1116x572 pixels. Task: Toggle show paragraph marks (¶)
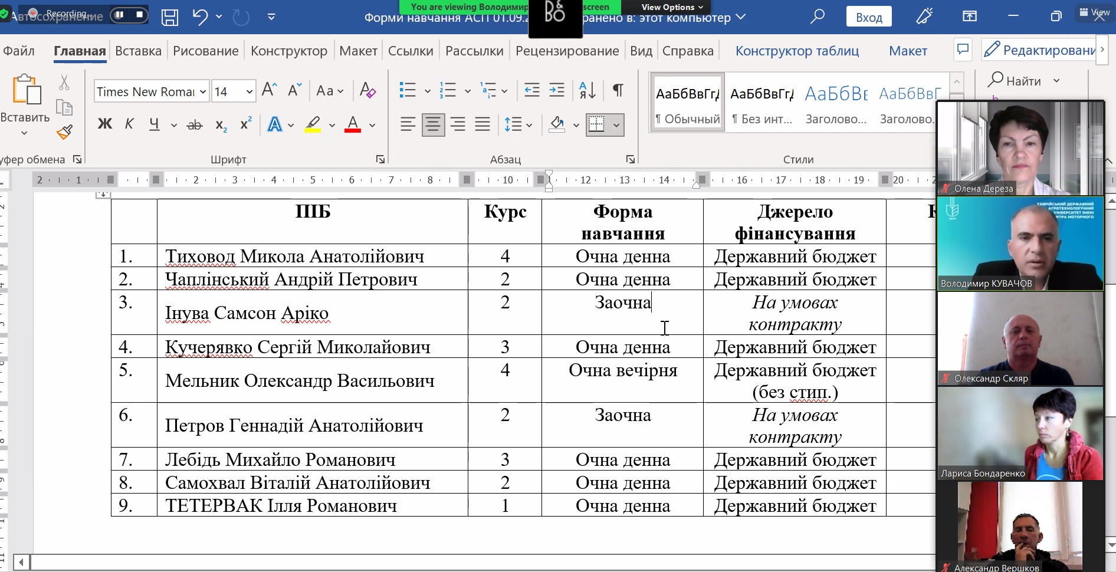pos(618,91)
